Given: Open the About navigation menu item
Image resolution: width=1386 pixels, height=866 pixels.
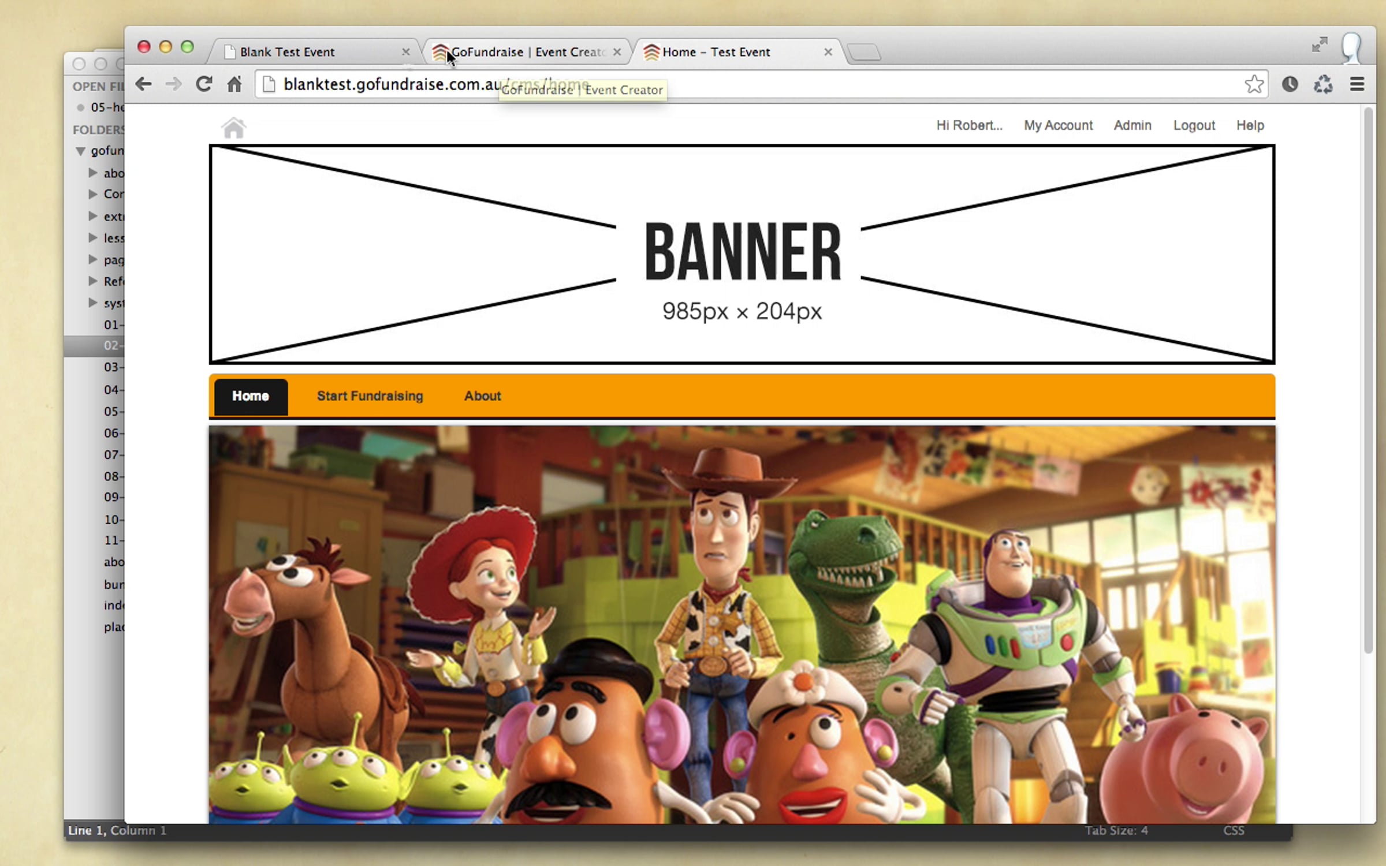Looking at the screenshot, I should click(482, 397).
